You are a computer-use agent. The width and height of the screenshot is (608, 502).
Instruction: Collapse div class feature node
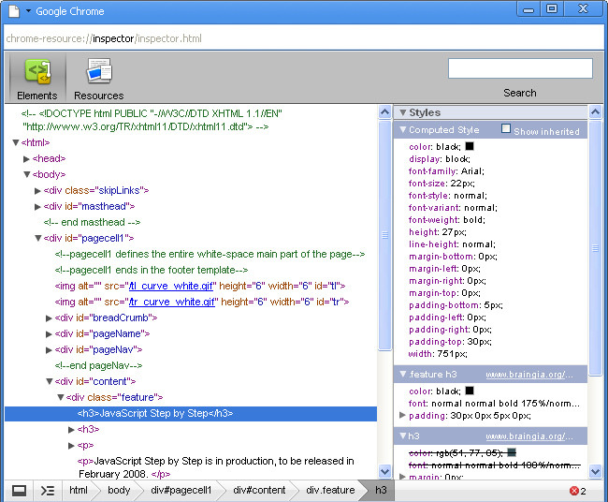click(x=61, y=397)
